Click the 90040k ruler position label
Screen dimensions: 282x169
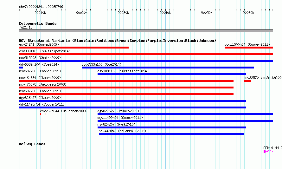click(x=165, y=13)
